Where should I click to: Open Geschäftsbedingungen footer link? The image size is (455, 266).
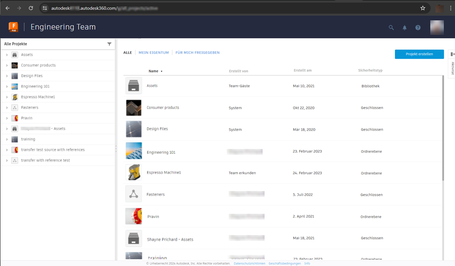(x=284, y=264)
